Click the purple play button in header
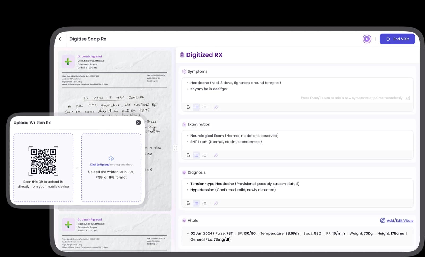425x257 pixels. [x=367, y=39]
